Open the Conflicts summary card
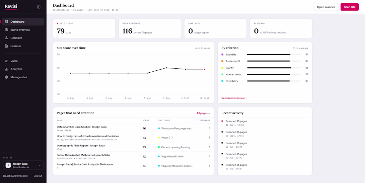The width and height of the screenshot is (365, 183). coord(215,28)
